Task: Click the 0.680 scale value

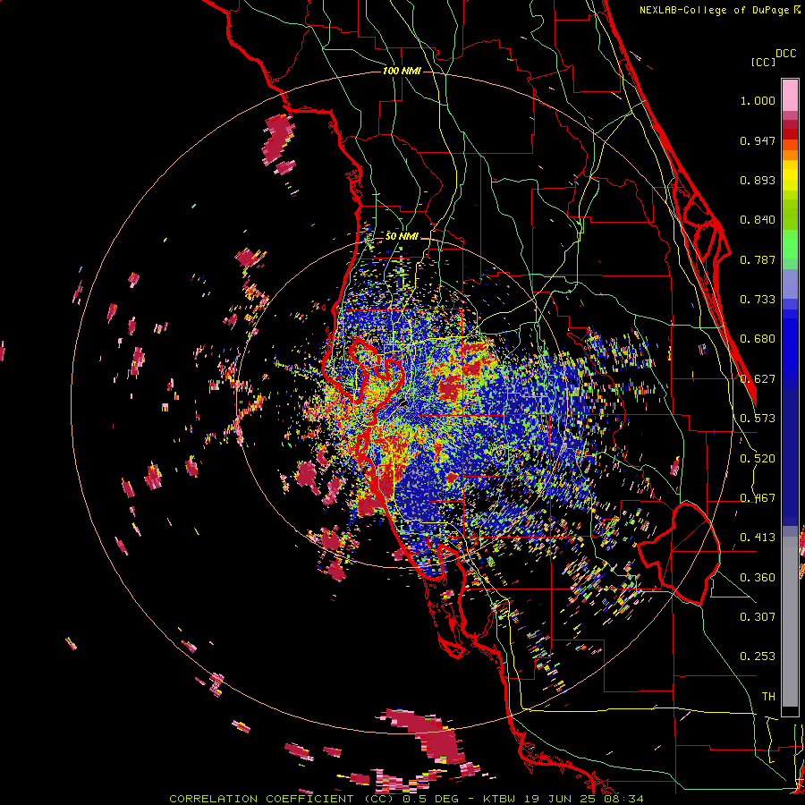Action: click(x=758, y=339)
